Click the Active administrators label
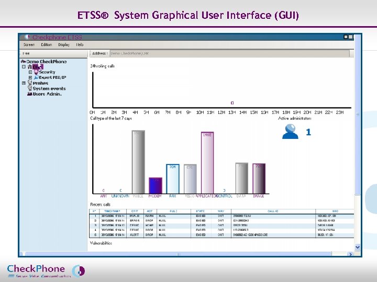Screen dimensions: 377x282 pos(294,118)
